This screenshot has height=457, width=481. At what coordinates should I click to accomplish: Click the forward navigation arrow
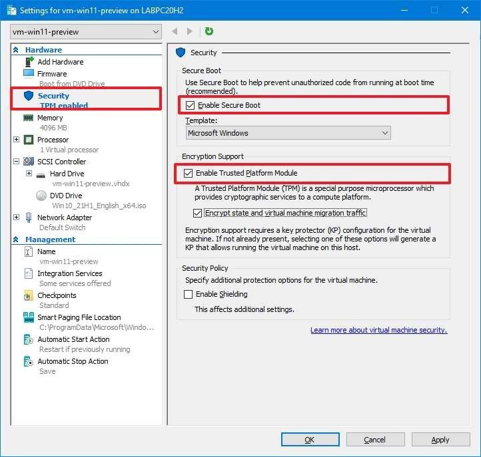[190, 31]
